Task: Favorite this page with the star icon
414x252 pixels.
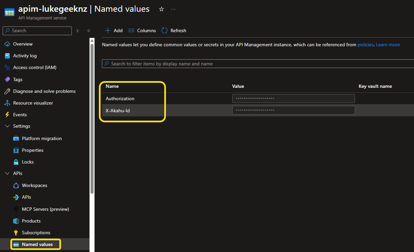Action: (x=161, y=9)
